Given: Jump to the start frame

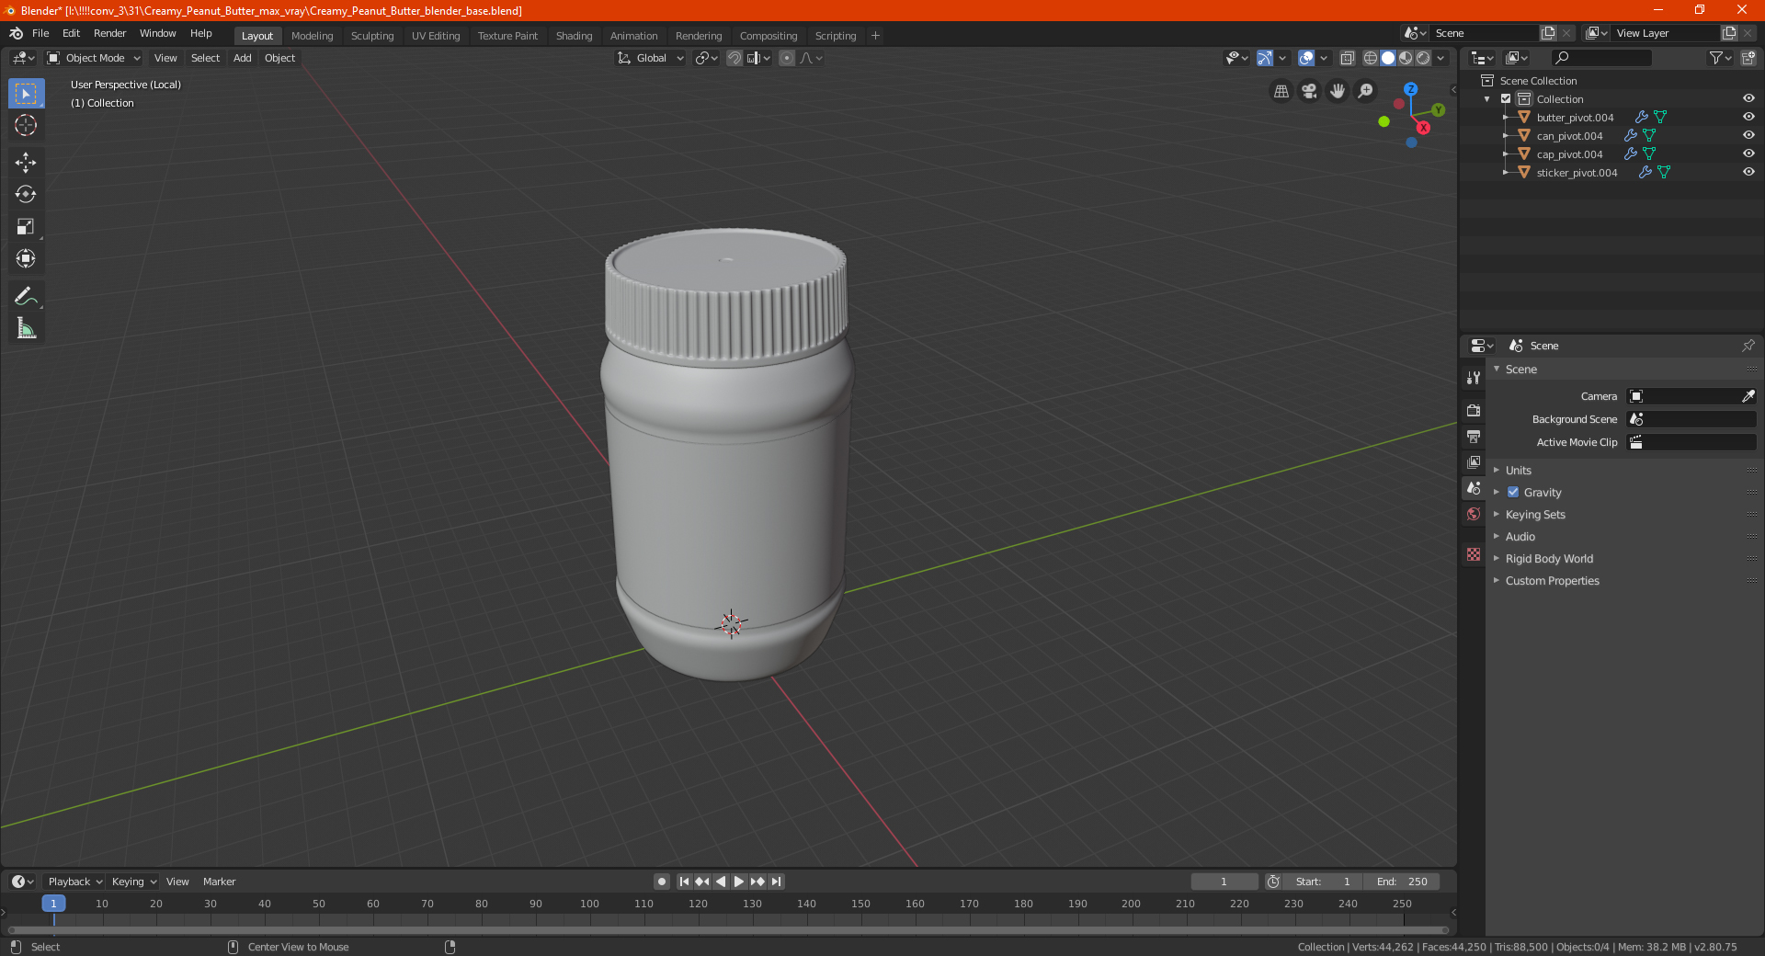Looking at the screenshot, I should pyautogui.click(x=684, y=882).
